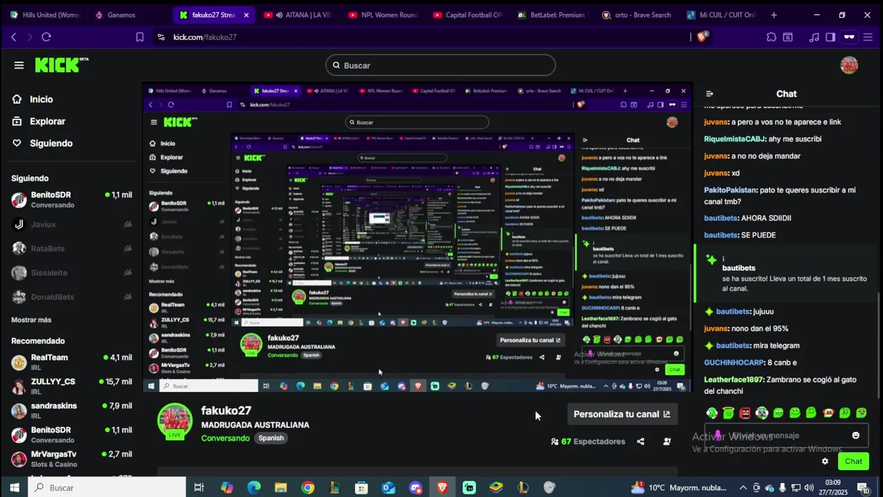883x497 pixels.
Task: Click the browser address bar URL
Action: click(x=205, y=37)
